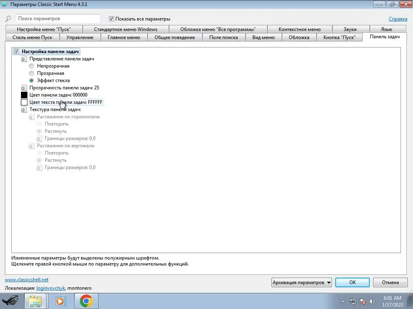413x309 pixels.
Task: Open the Вид меню tab
Action: click(x=263, y=37)
